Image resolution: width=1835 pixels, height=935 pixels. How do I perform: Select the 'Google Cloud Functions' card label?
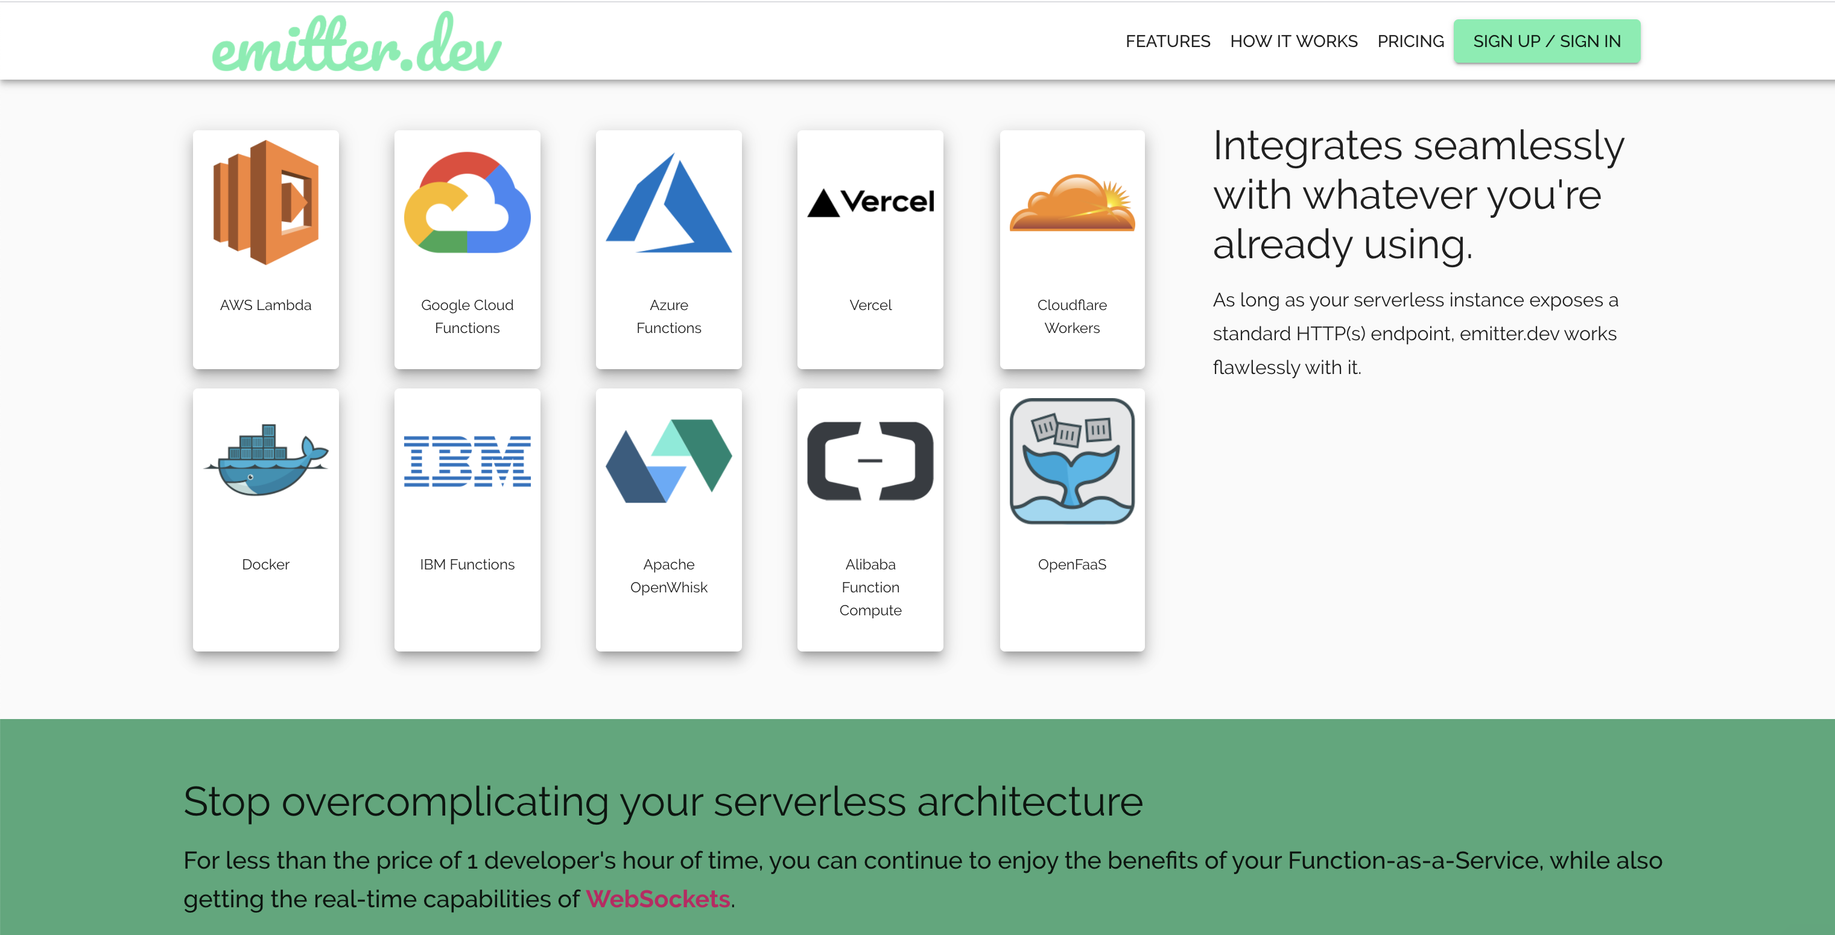pos(467,316)
